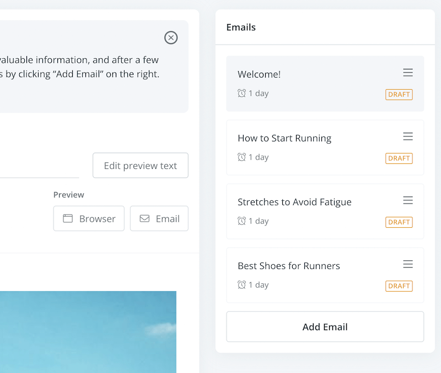Preview the email in Browser
441x373 pixels.
pos(89,218)
